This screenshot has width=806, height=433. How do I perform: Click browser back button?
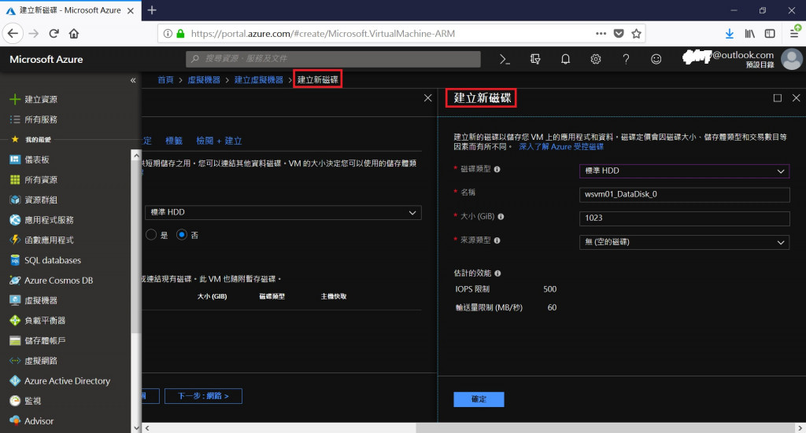coord(13,33)
